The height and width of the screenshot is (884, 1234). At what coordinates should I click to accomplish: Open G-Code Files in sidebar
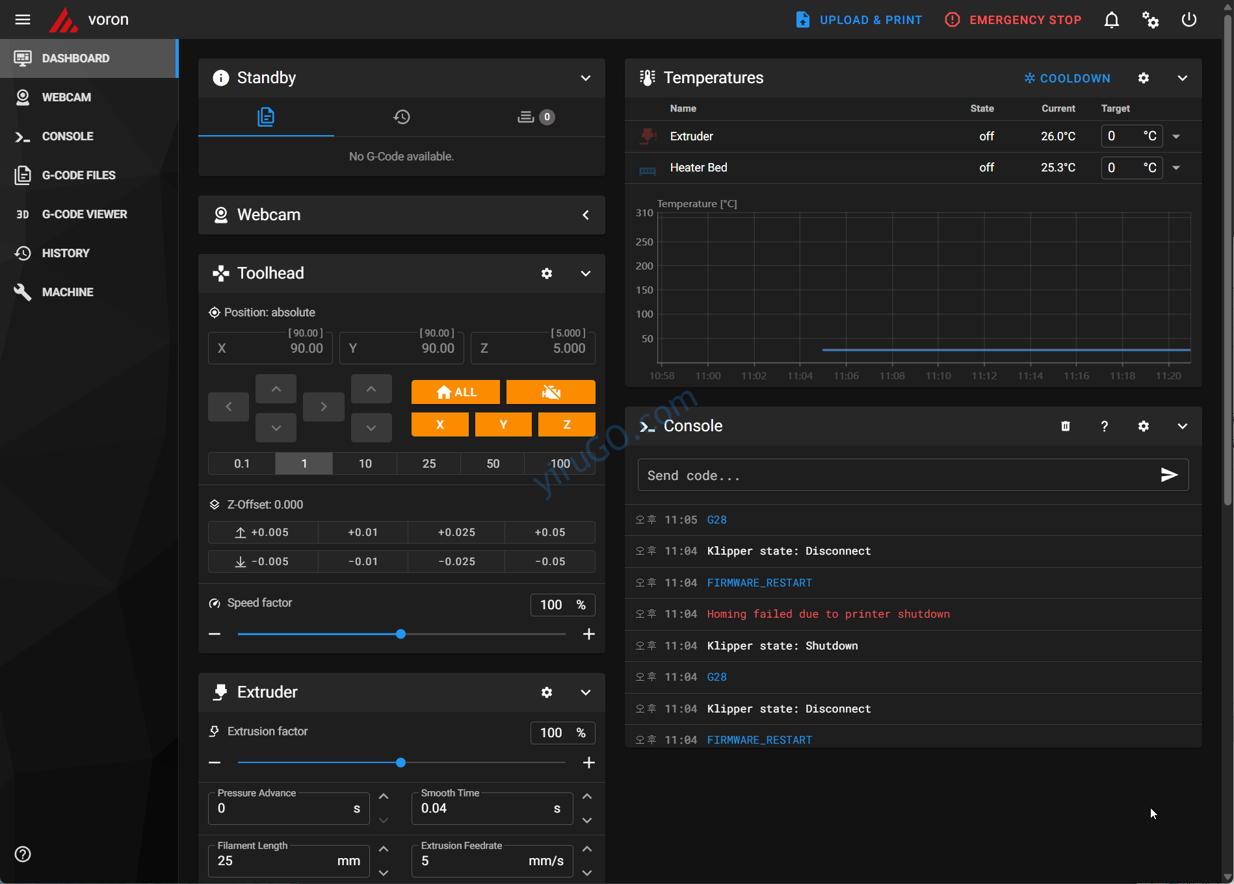tap(79, 175)
